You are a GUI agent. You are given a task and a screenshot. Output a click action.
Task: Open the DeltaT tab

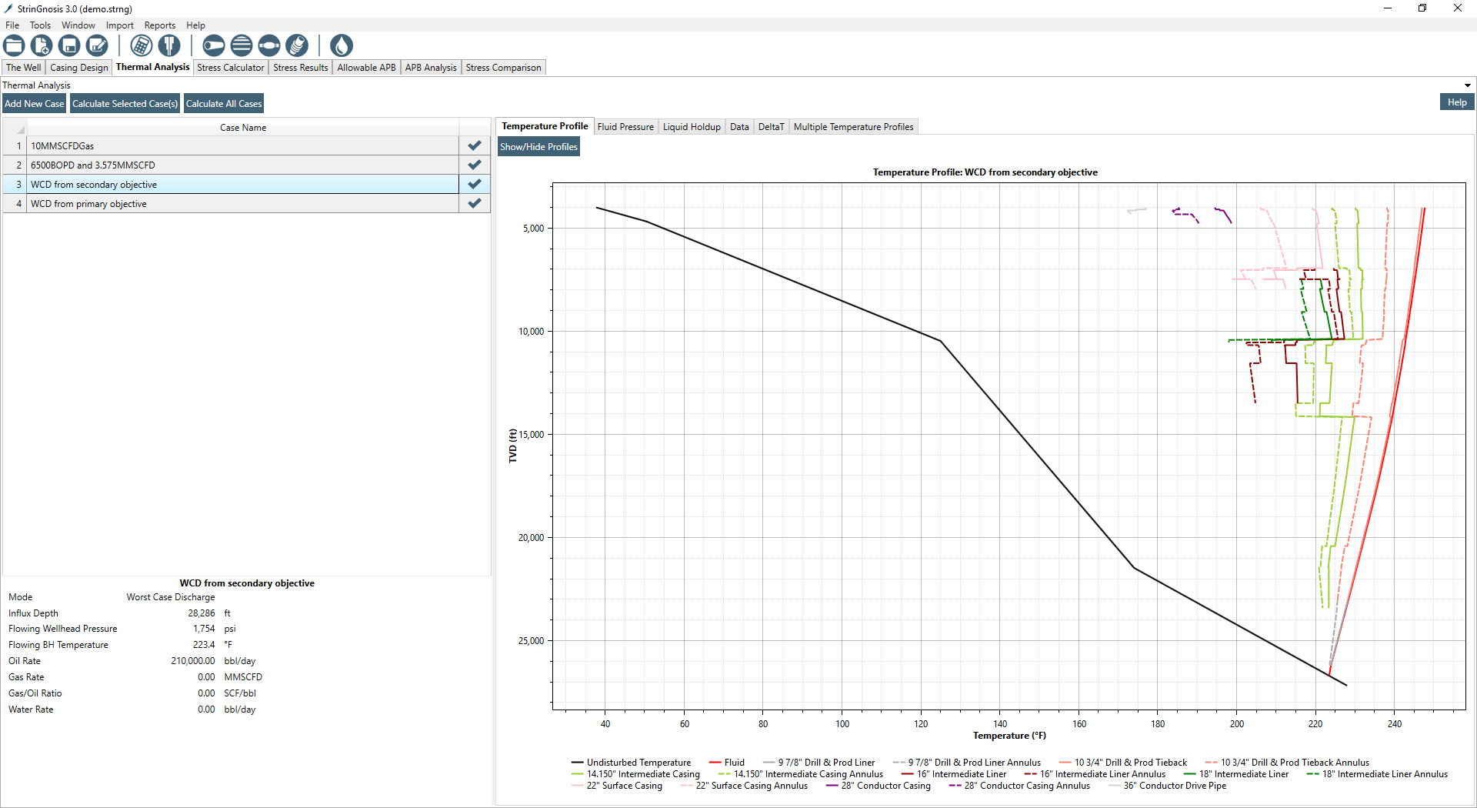click(x=771, y=127)
